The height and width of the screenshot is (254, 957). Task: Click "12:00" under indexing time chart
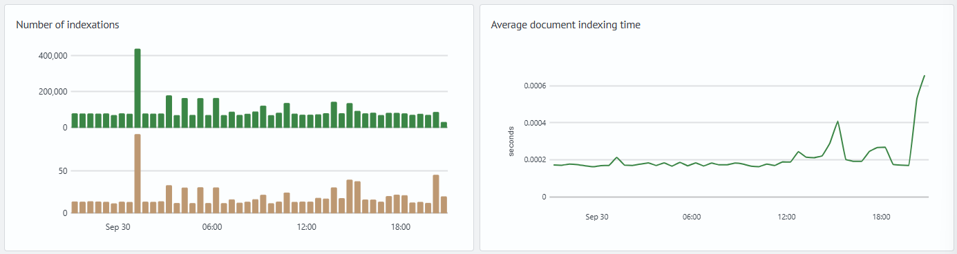(x=786, y=217)
